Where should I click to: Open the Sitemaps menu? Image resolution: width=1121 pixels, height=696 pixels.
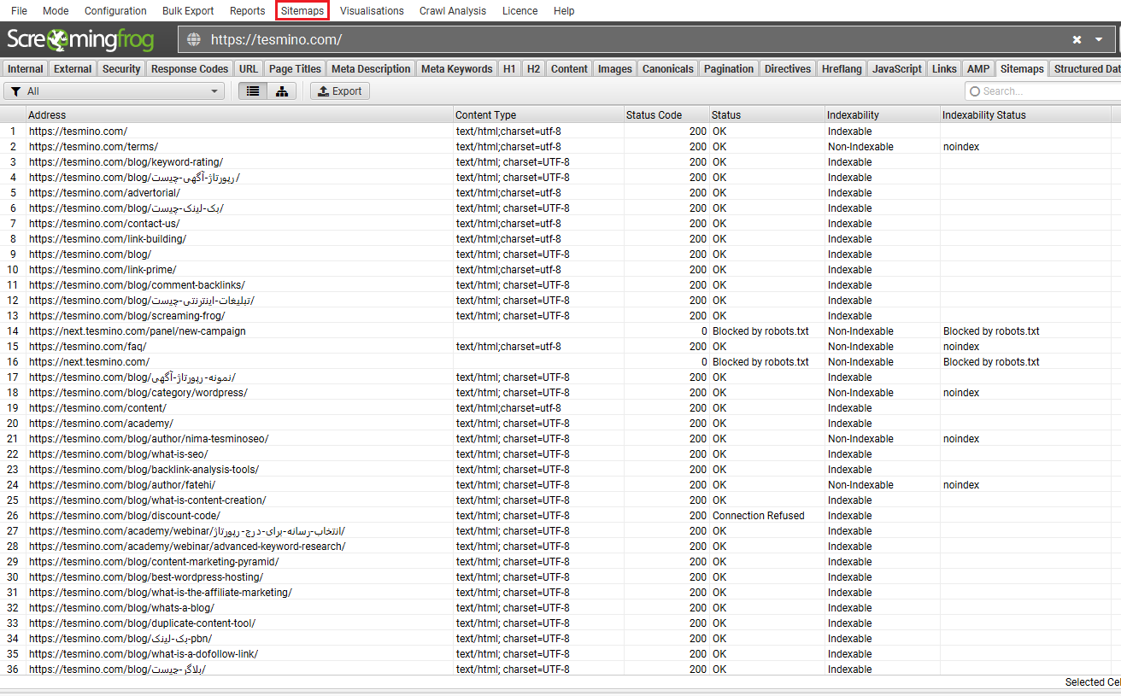click(302, 11)
